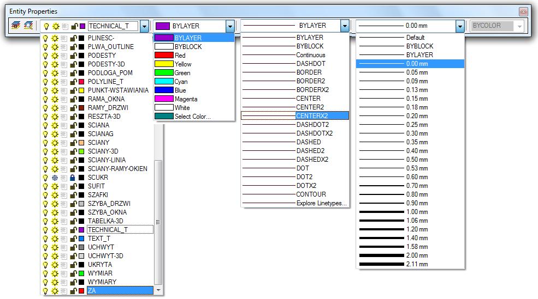Toggle the lightbulb of the SCIANA layer

[x=45, y=125]
